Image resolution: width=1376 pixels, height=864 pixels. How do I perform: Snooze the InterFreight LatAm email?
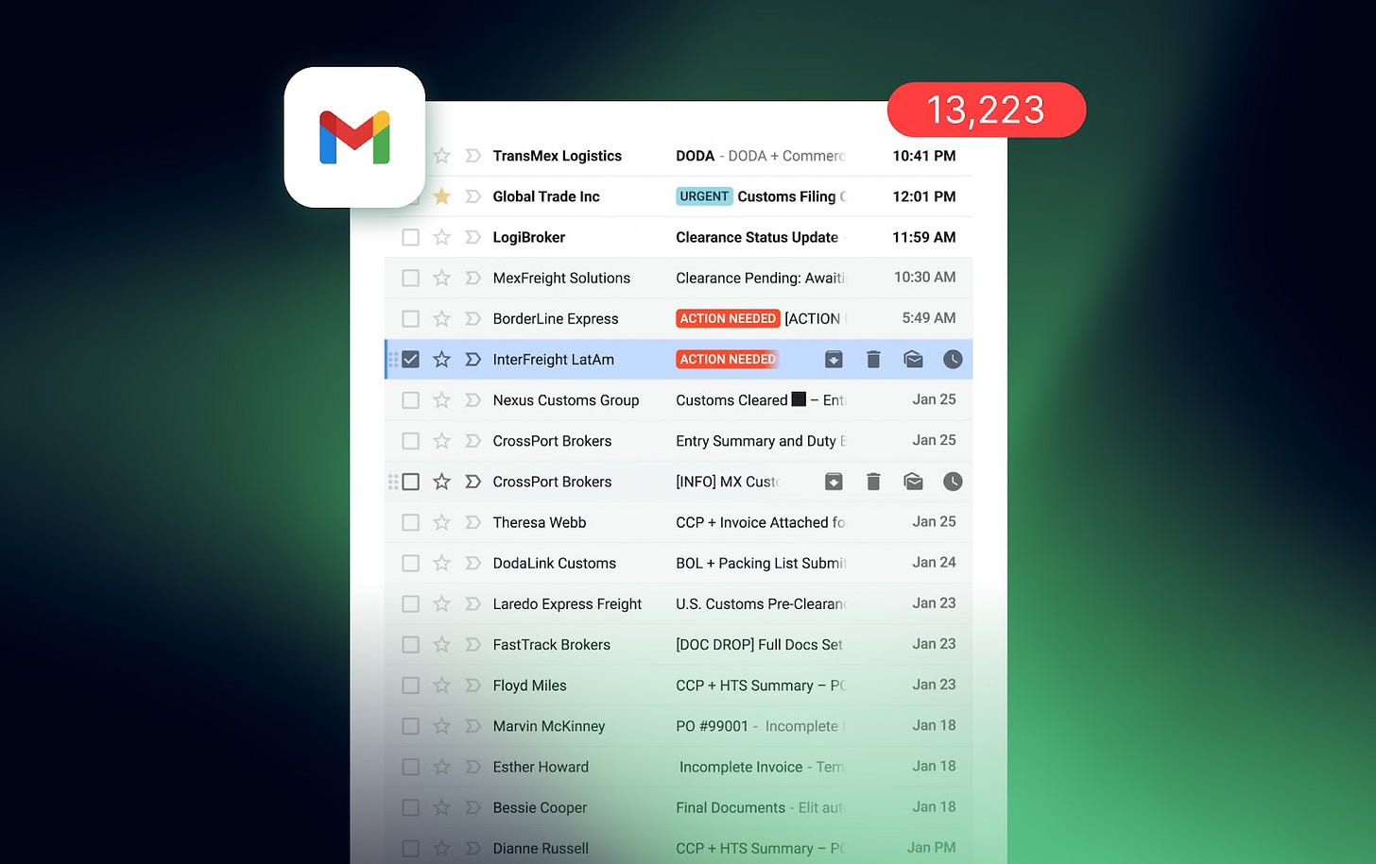click(x=953, y=359)
